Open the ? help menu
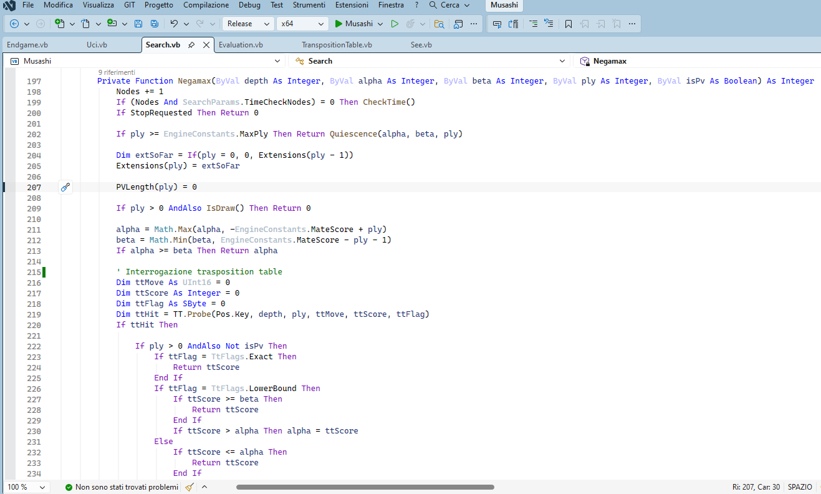 (416, 5)
